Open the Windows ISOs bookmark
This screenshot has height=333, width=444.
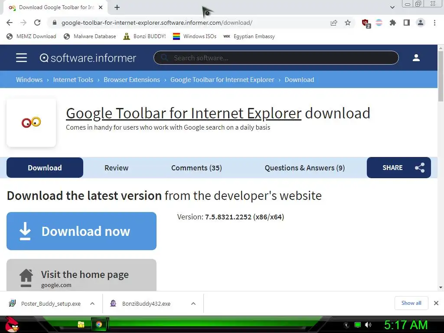click(x=195, y=36)
